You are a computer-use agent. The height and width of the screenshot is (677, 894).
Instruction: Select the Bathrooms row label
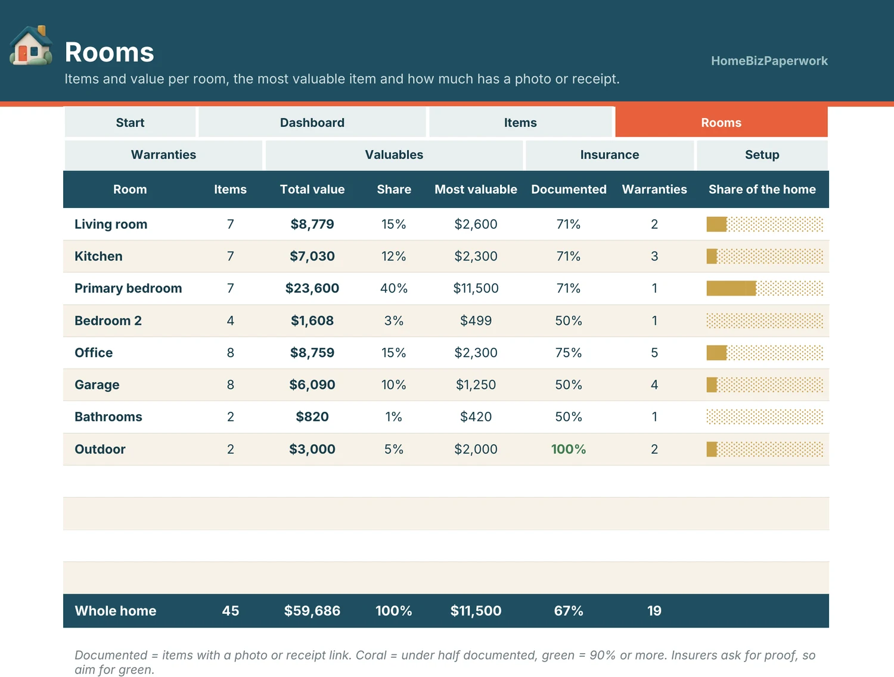[x=108, y=417]
